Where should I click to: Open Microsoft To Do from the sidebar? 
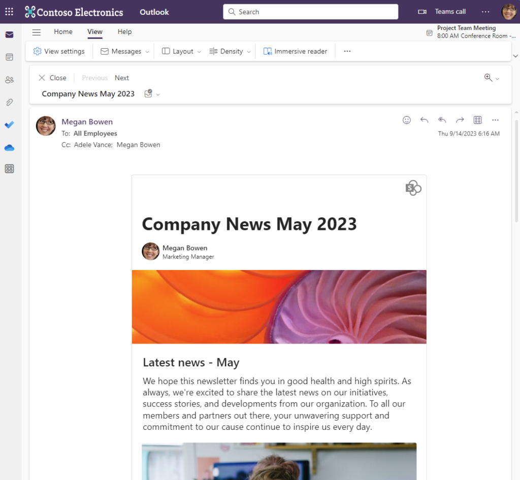pos(9,125)
